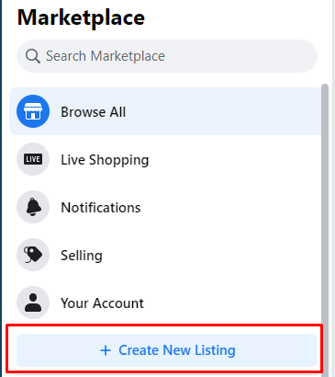Click the magnifying glass search icon
This screenshot has width=335, height=377.
[33, 56]
